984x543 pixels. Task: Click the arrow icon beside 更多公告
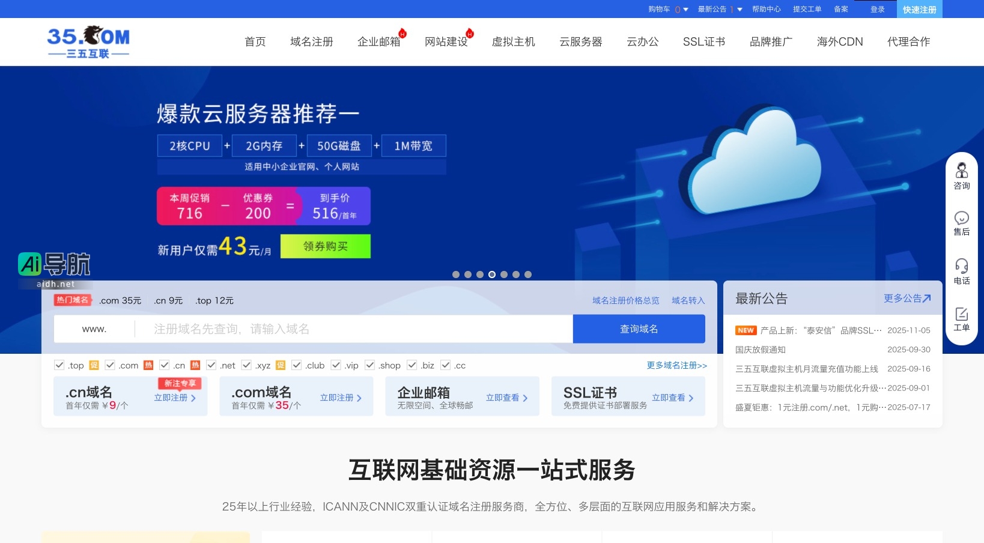(x=926, y=297)
